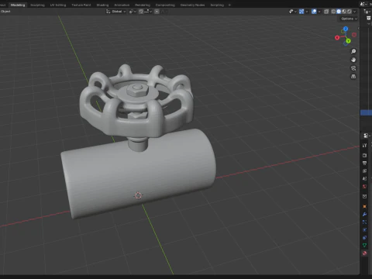Viewport: 372px width, 279px height.
Task: Open the Tool properties tab
Action: (364, 145)
